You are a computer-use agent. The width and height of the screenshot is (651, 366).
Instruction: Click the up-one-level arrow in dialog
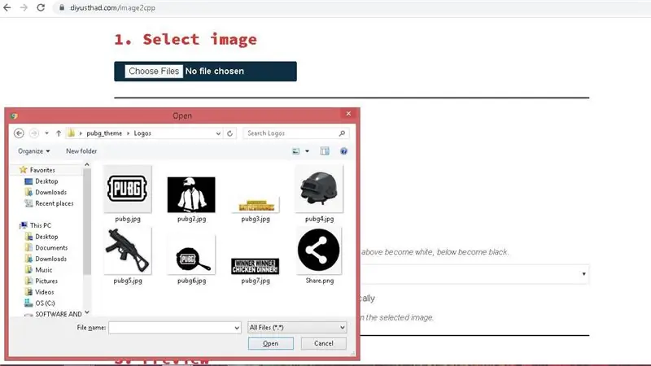[59, 133]
